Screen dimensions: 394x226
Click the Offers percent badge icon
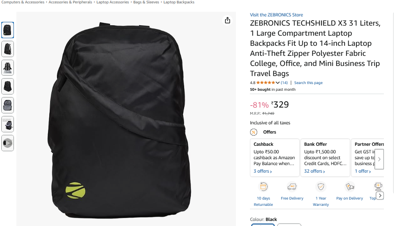254,132
